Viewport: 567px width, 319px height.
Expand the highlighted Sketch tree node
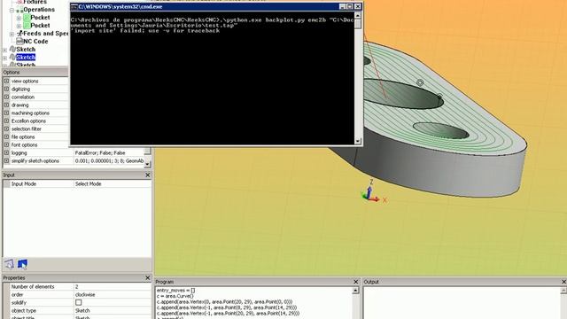4,58
